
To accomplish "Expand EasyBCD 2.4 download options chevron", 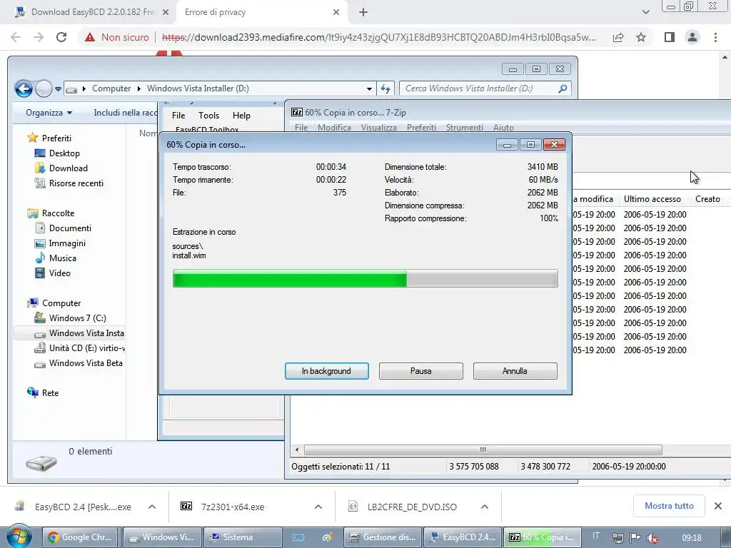I will pos(152,507).
